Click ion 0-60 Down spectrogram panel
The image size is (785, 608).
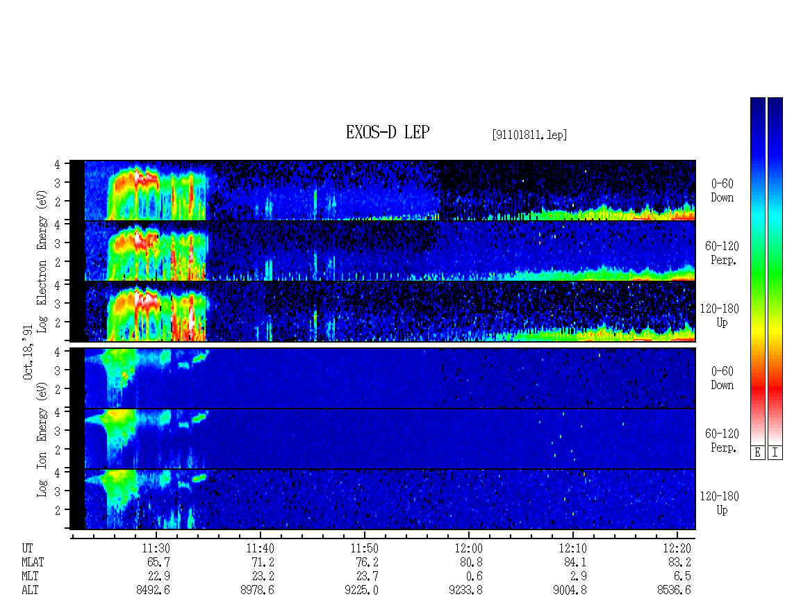click(383, 378)
